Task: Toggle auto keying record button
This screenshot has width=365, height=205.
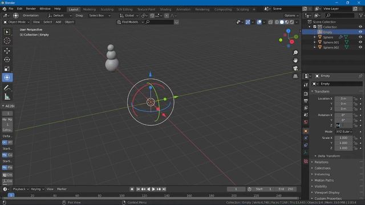Action: [132, 189]
